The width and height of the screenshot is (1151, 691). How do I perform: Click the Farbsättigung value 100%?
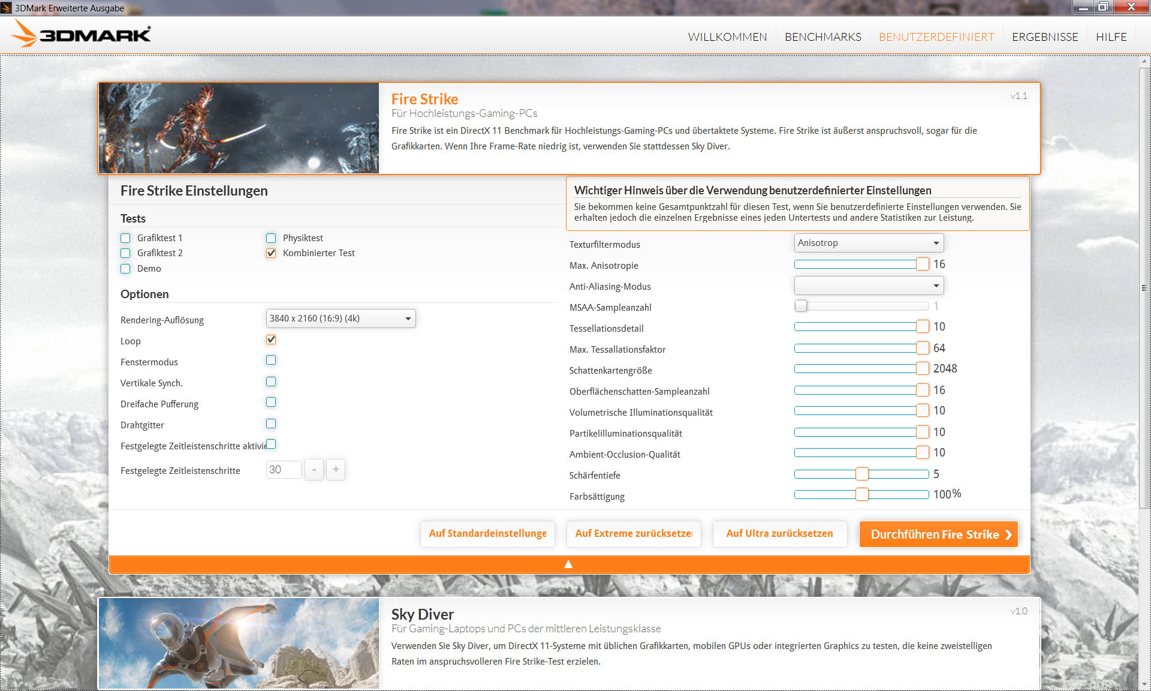pyautogui.click(x=947, y=494)
